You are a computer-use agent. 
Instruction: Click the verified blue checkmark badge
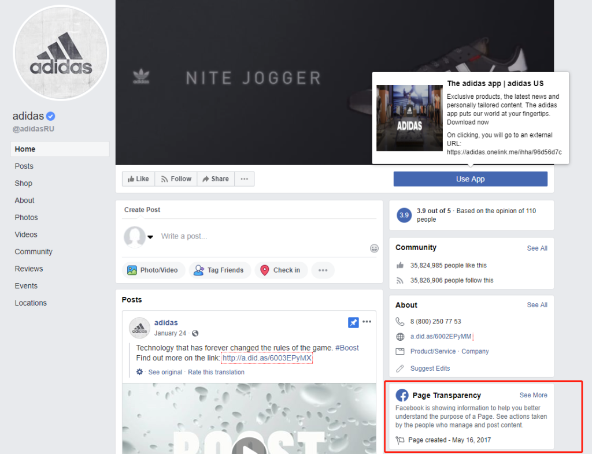tap(51, 116)
